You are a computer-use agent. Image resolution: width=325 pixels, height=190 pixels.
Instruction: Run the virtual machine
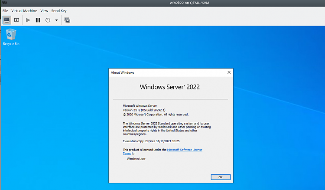click(28, 20)
